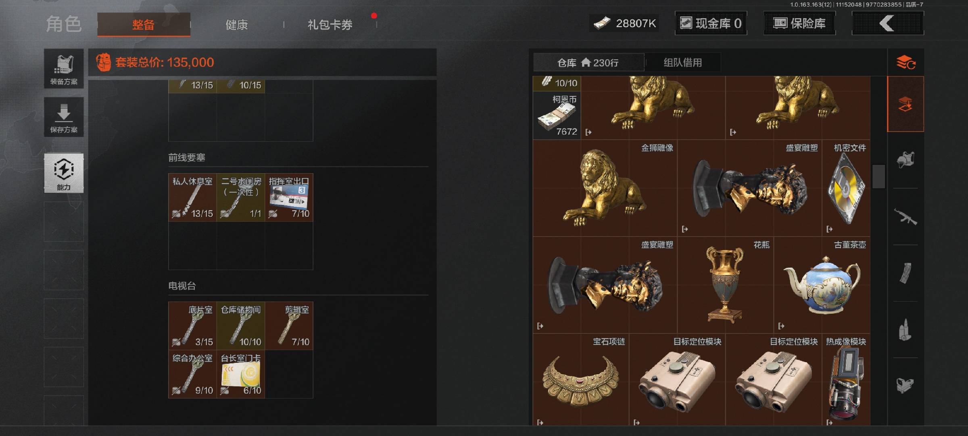Click the 保存方案 save icon
This screenshot has height=436, width=968.
click(64, 117)
